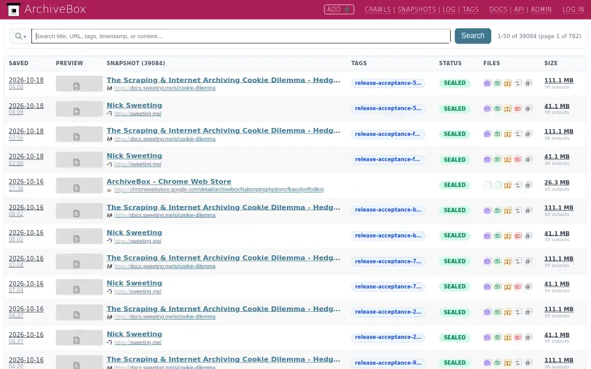Open red video icon, 2026-10-16 08:02 Nick Sweeting row

point(518,236)
